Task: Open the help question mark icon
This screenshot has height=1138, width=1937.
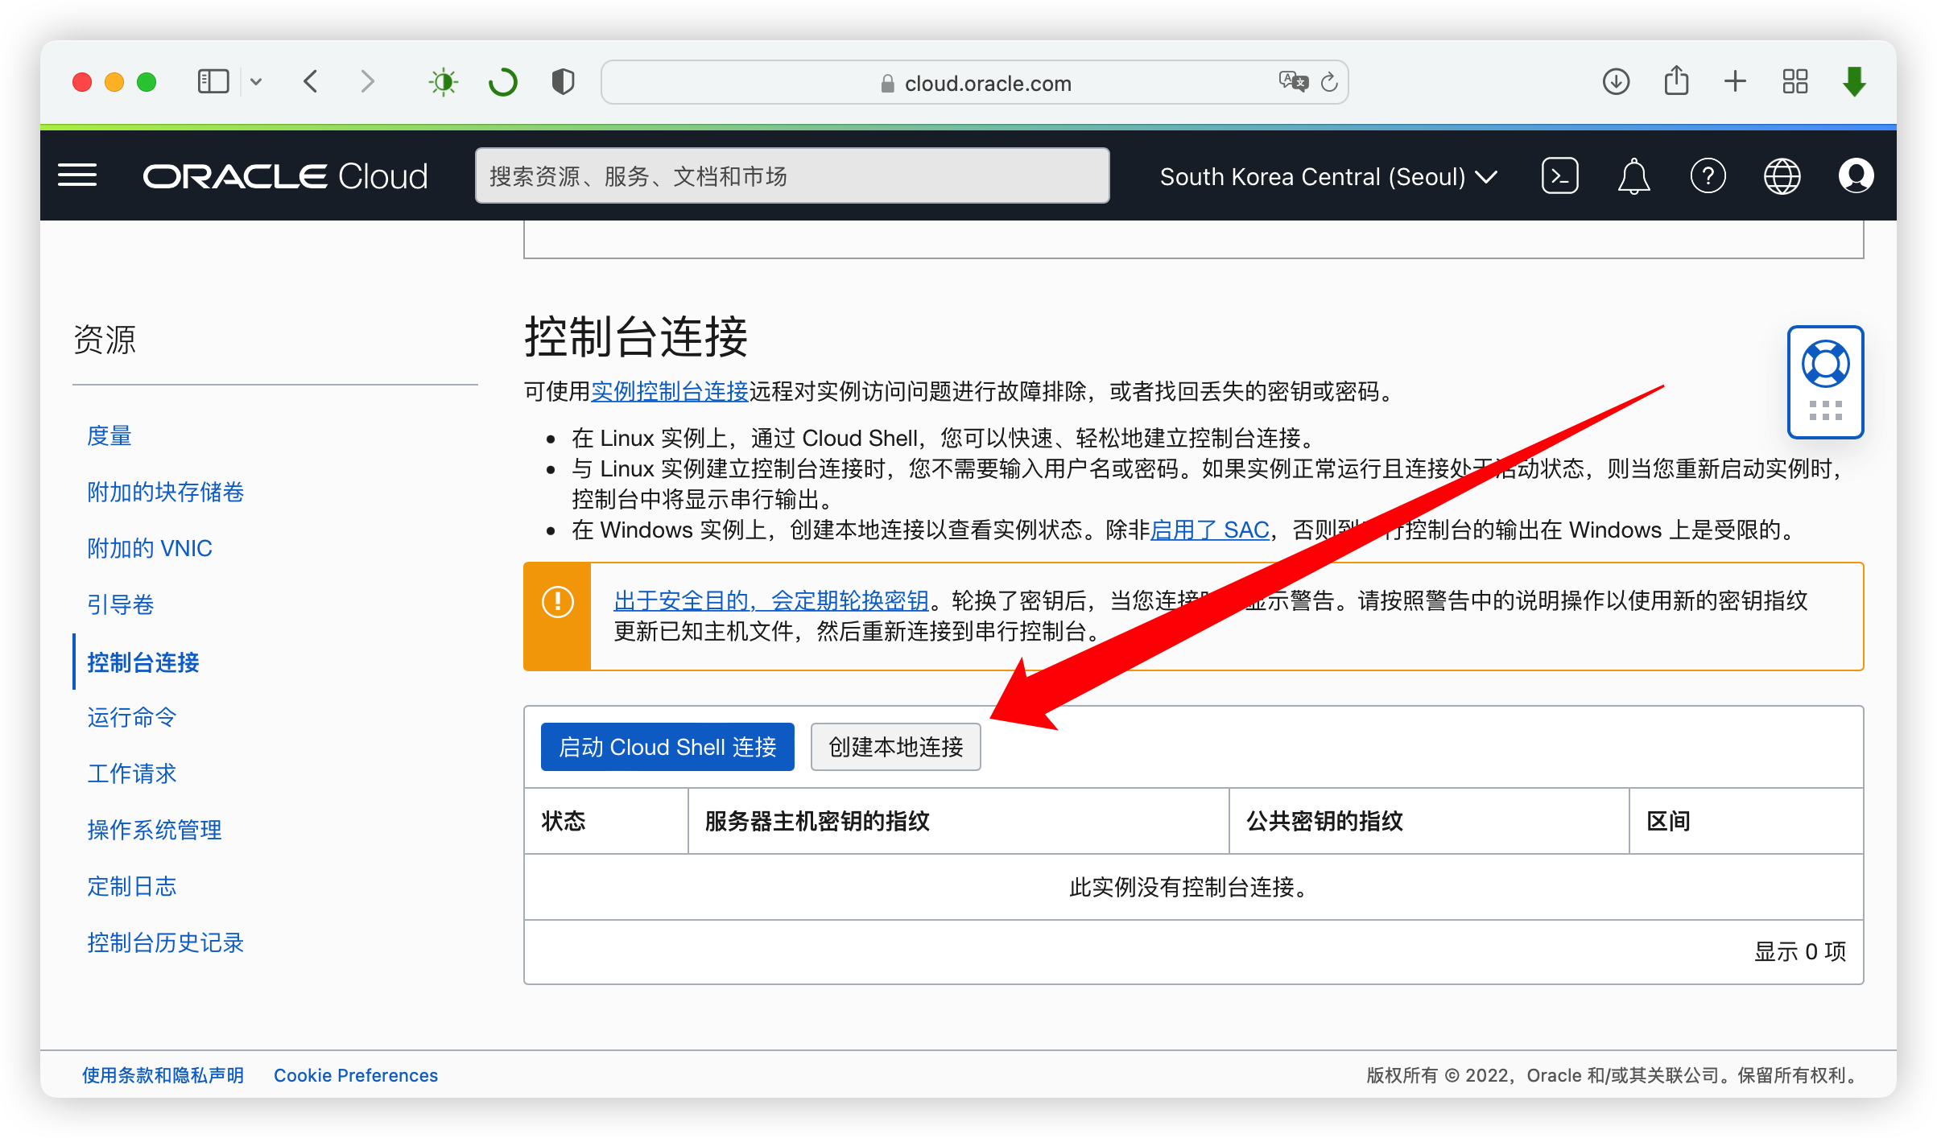Action: click(1708, 176)
